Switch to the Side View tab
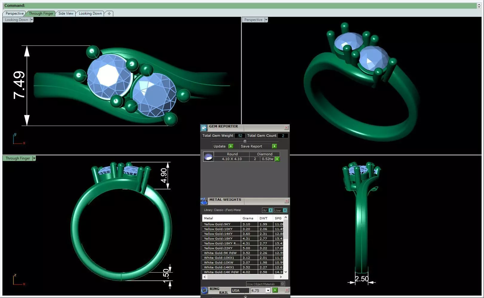Image resolution: width=484 pixels, height=298 pixels. click(66, 13)
